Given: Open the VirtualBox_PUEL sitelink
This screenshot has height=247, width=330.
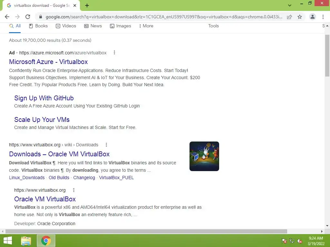Looking at the screenshot, I should [116, 178].
